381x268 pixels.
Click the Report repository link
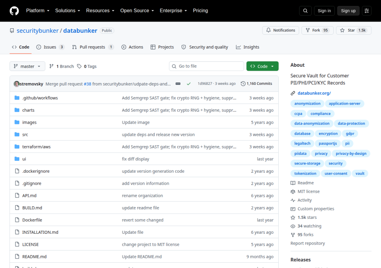pos(308,243)
